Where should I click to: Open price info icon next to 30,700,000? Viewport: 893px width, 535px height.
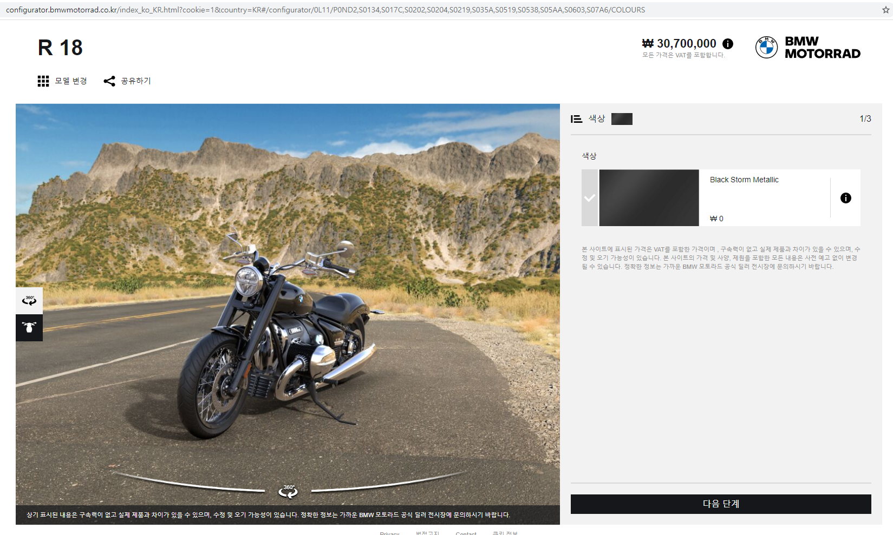728,44
